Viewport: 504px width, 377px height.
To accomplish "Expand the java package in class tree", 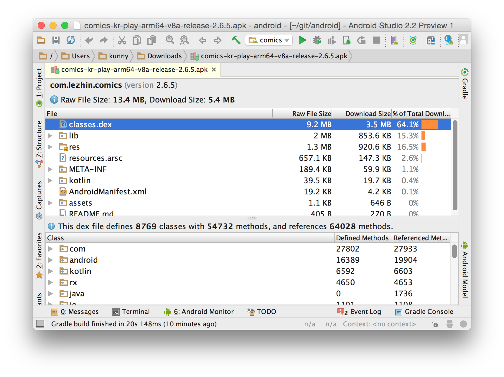I will pos(51,294).
